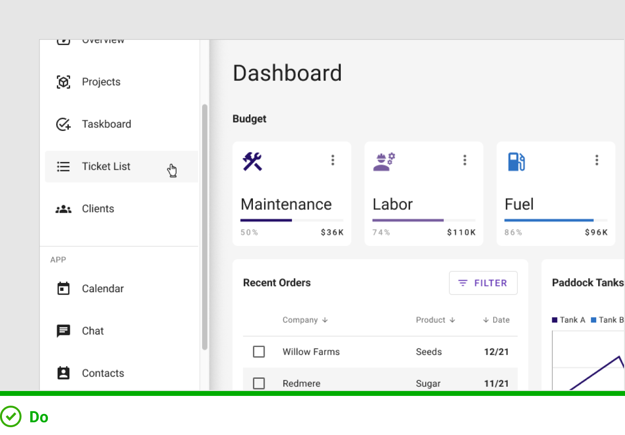Click the Contacts icon in sidebar

click(x=63, y=373)
